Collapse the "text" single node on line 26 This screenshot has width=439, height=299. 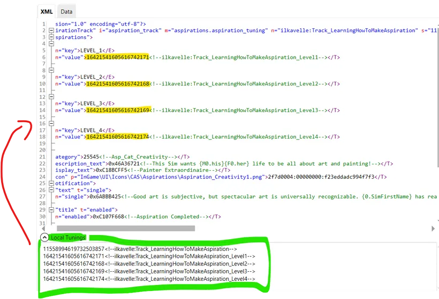[x=51, y=190]
